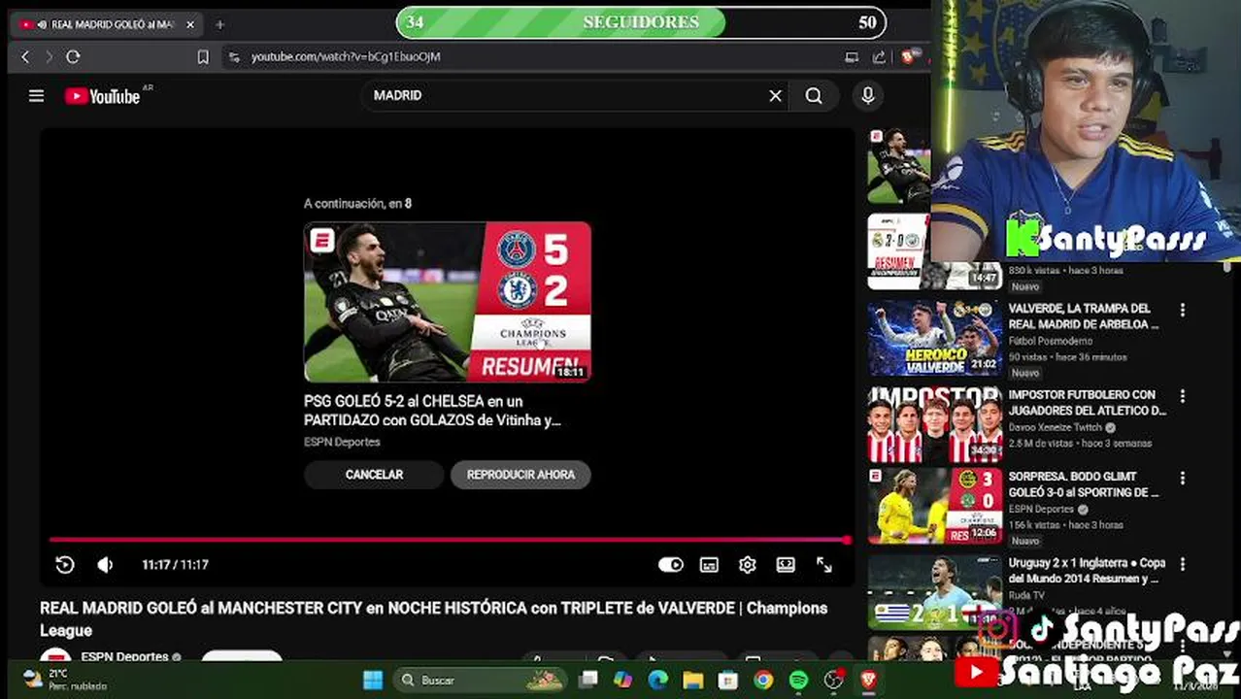Open IMPOSTOR FUTBOLERO CON JUGADORES title

click(1087, 403)
